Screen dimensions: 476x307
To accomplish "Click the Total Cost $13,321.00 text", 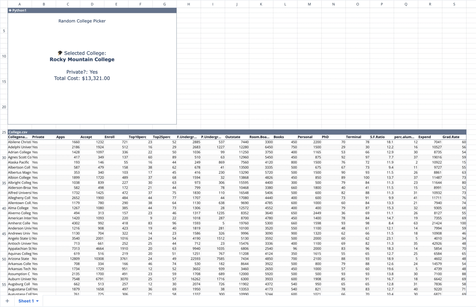I will pyautogui.click(x=82, y=78).
